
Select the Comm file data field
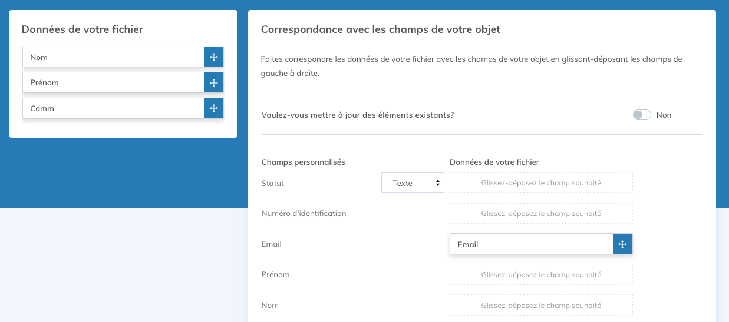(x=113, y=108)
